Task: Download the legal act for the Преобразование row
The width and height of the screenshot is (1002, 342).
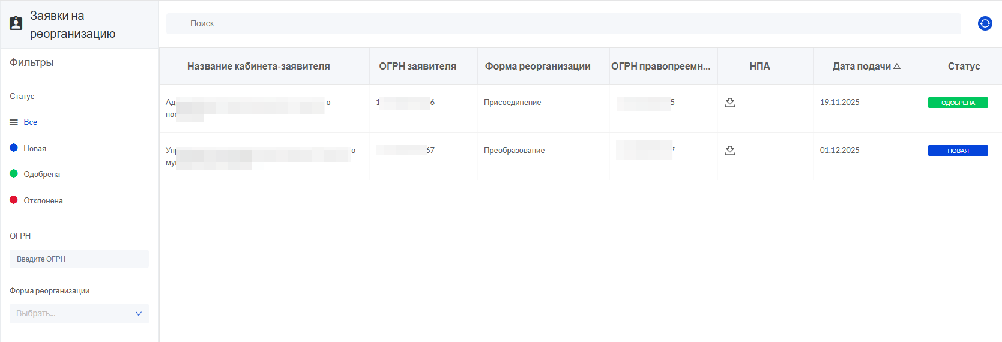Action: click(x=730, y=151)
